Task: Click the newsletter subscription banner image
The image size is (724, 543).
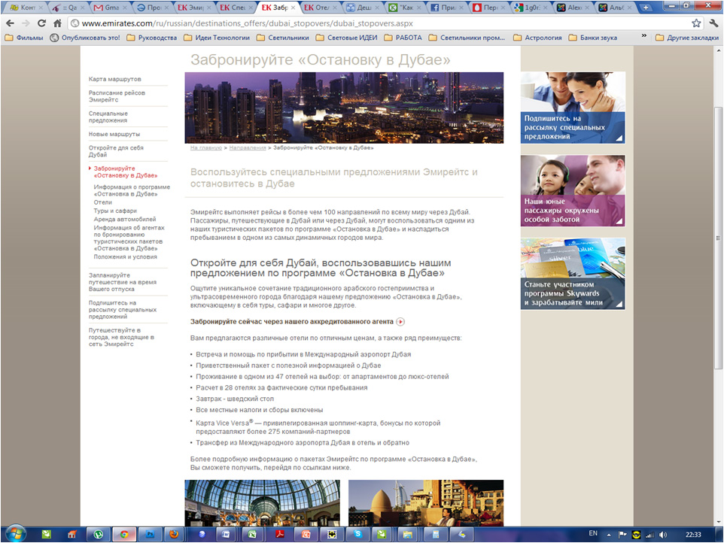Action: pyautogui.click(x=573, y=108)
